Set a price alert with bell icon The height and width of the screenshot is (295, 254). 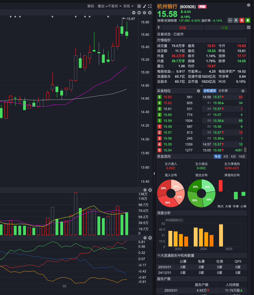pos(236,20)
